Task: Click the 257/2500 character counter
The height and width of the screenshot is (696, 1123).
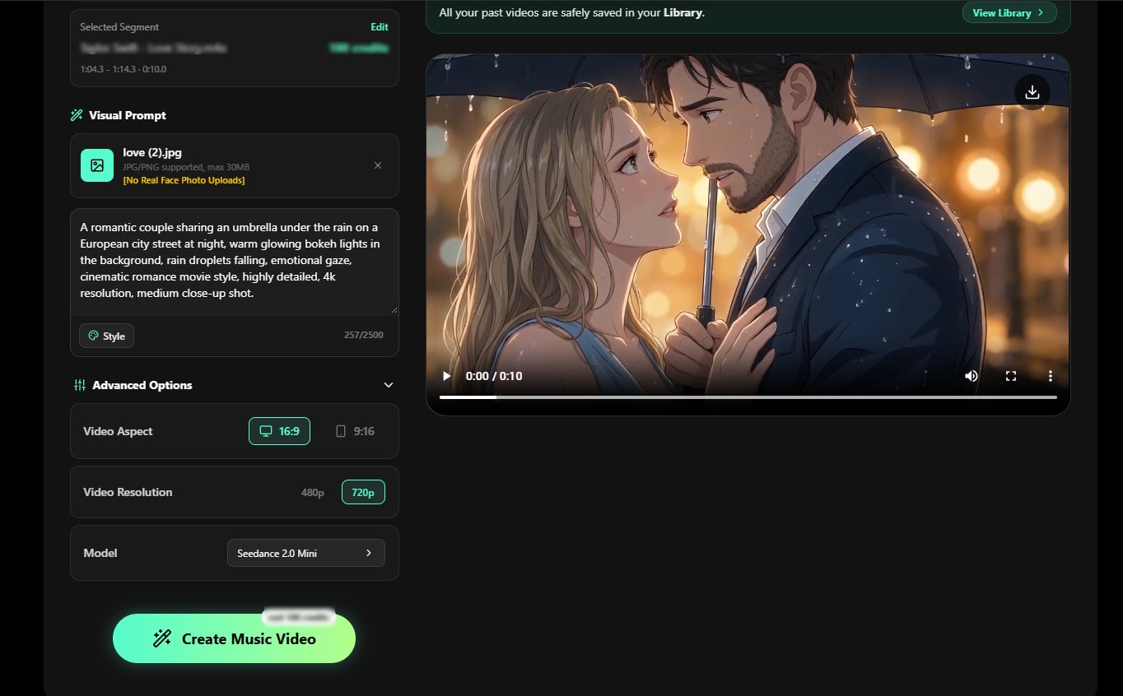Action: [x=364, y=335]
